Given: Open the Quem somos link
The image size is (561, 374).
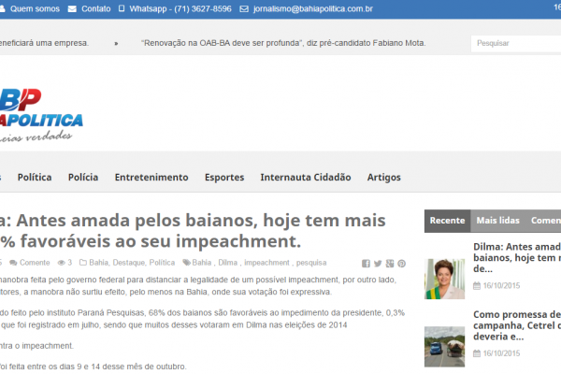Looking at the screenshot, I should [x=31, y=8].
